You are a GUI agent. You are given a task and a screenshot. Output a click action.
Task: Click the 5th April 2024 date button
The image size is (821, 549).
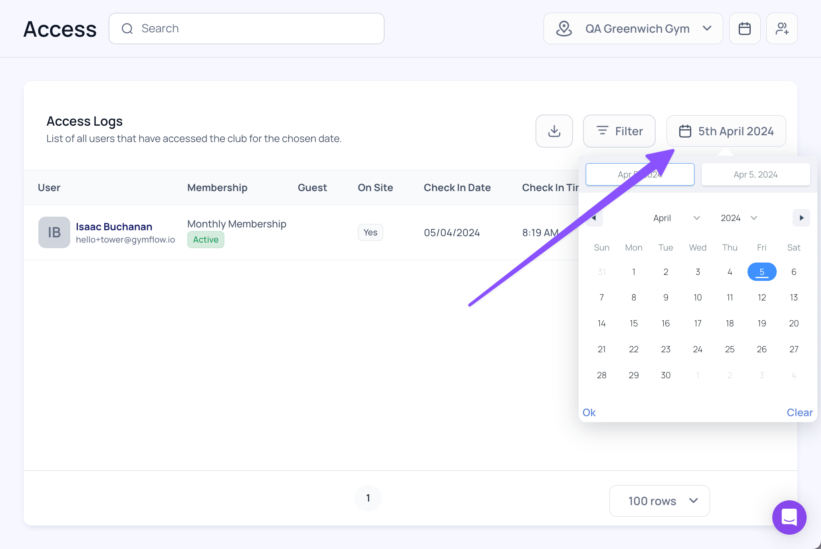point(726,131)
